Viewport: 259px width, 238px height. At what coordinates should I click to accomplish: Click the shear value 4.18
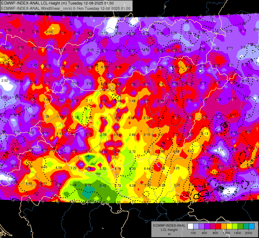click(118, 169)
